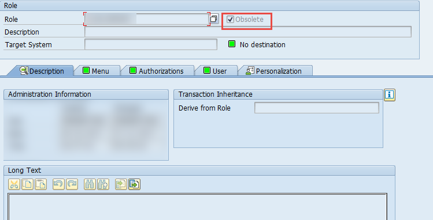This screenshot has width=433, height=220.
Task: Click inside the Long Text editor area
Action: 197,207
